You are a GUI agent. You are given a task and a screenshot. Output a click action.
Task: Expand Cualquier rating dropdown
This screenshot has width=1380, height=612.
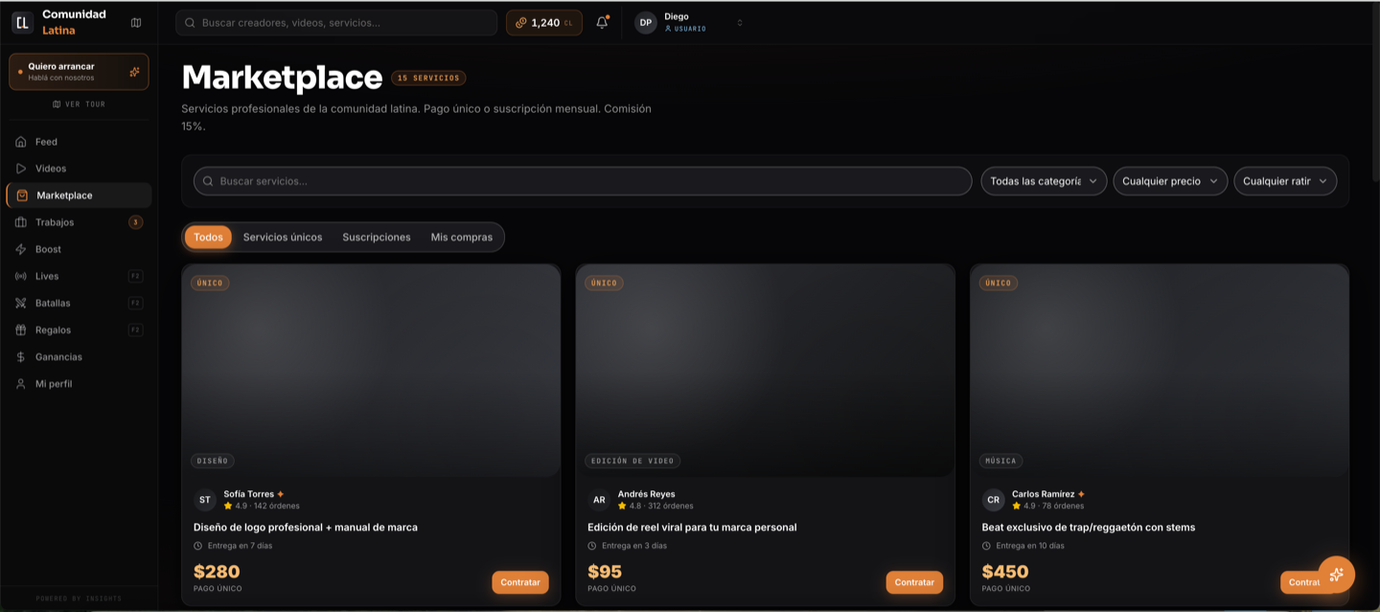pyautogui.click(x=1285, y=181)
